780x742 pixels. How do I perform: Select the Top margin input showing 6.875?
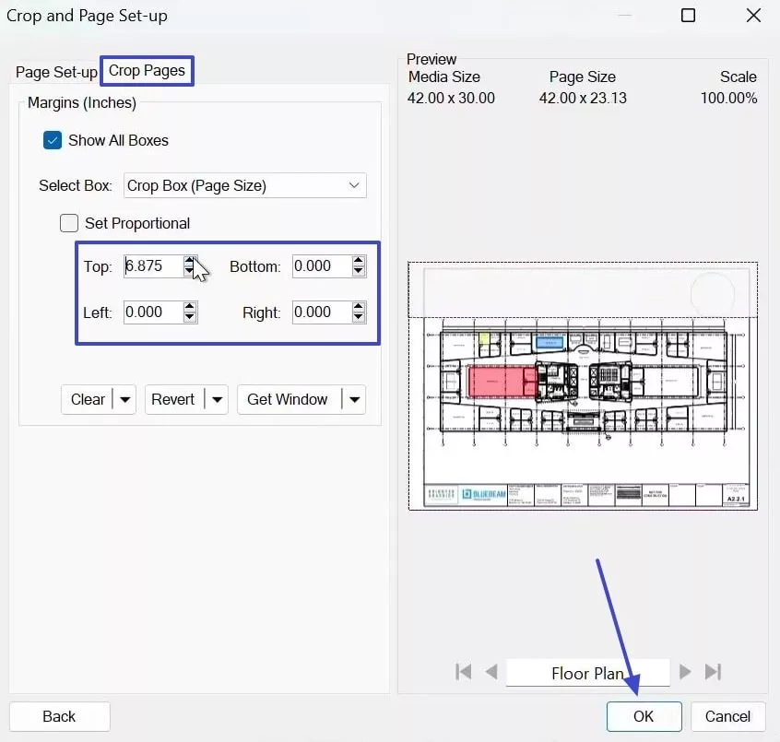click(152, 266)
